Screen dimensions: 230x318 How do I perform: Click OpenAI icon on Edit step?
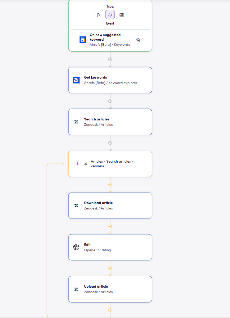(x=76, y=247)
